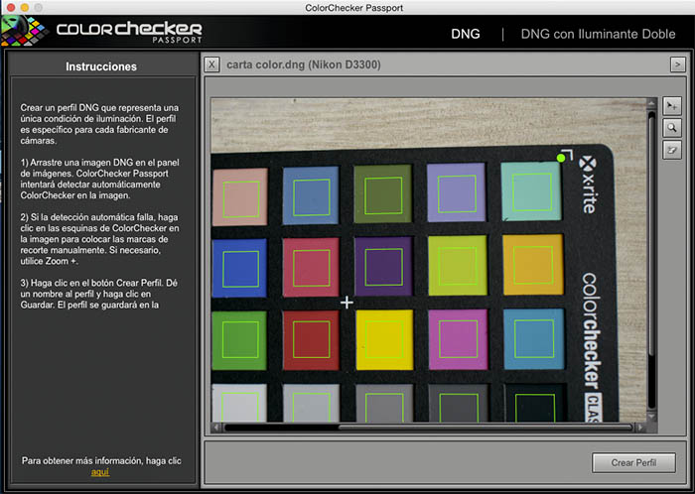Click the carta color.dng (Nikon D3300) title
The height and width of the screenshot is (494, 695).
(304, 65)
